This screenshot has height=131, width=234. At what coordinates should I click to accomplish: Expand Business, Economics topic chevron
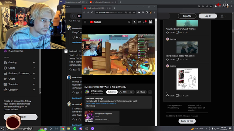tap(34, 74)
